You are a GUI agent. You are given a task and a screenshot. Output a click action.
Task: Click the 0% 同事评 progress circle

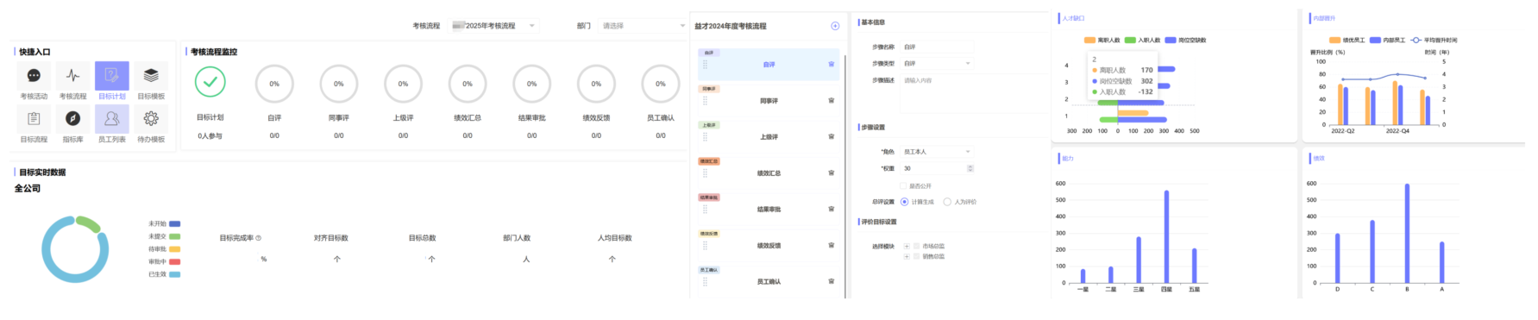(x=339, y=84)
